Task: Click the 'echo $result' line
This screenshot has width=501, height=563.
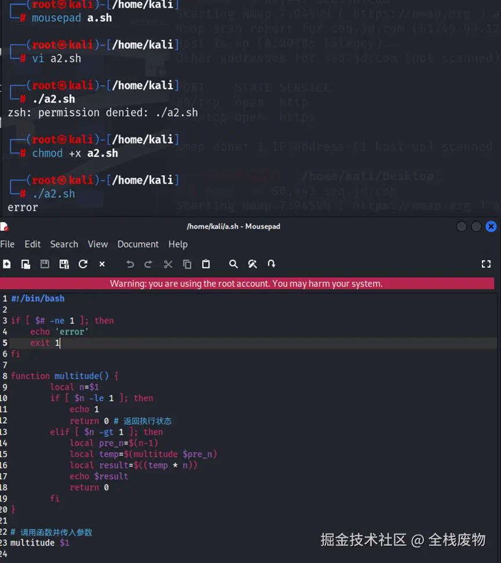Action: 98,476
